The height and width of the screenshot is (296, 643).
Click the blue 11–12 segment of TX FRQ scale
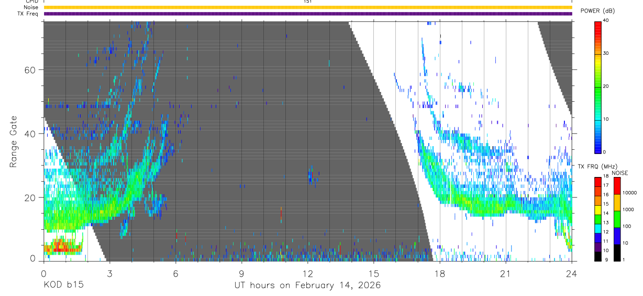pyautogui.click(x=598, y=238)
